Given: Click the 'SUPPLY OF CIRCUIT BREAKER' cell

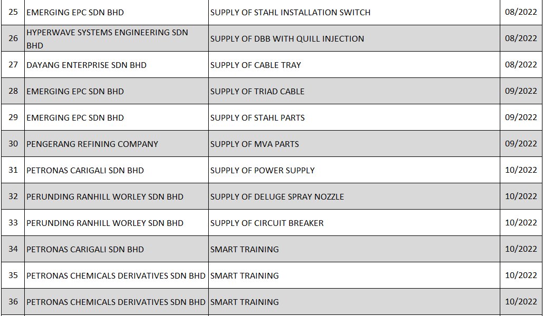Looking at the screenshot, I should [x=267, y=223].
